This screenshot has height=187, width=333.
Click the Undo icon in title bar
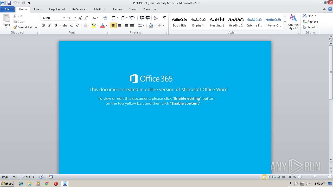[15, 3]
